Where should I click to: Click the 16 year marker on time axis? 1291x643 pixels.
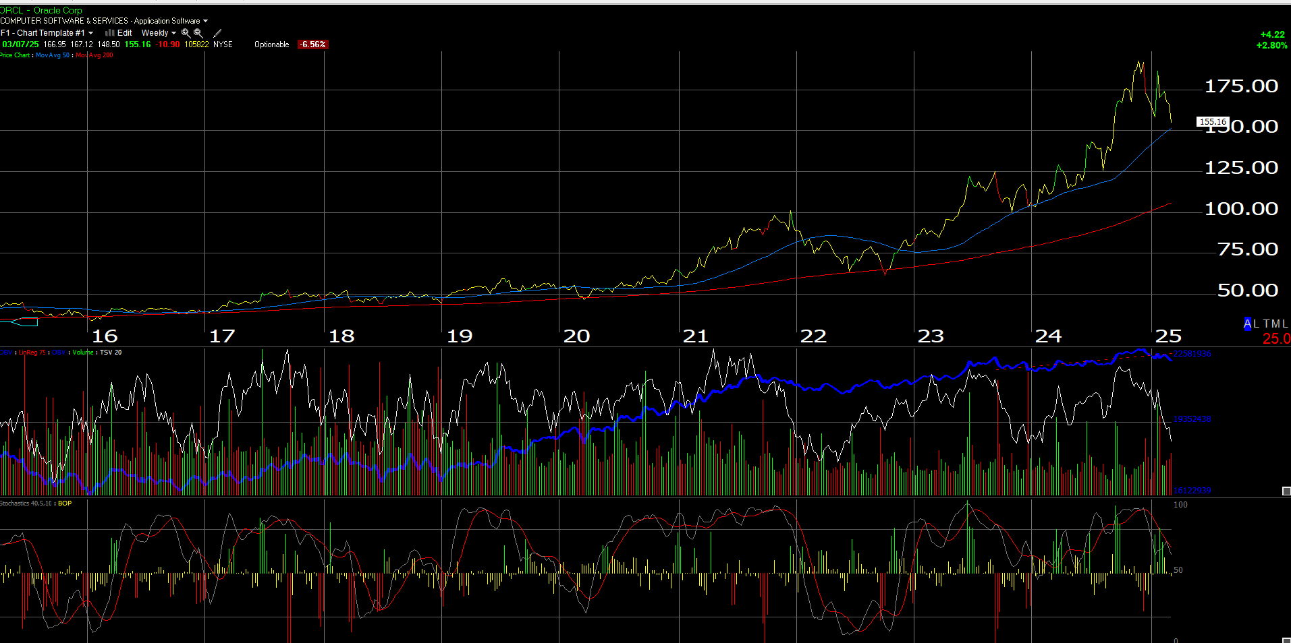pyautogui.click(x=105, y=336)
